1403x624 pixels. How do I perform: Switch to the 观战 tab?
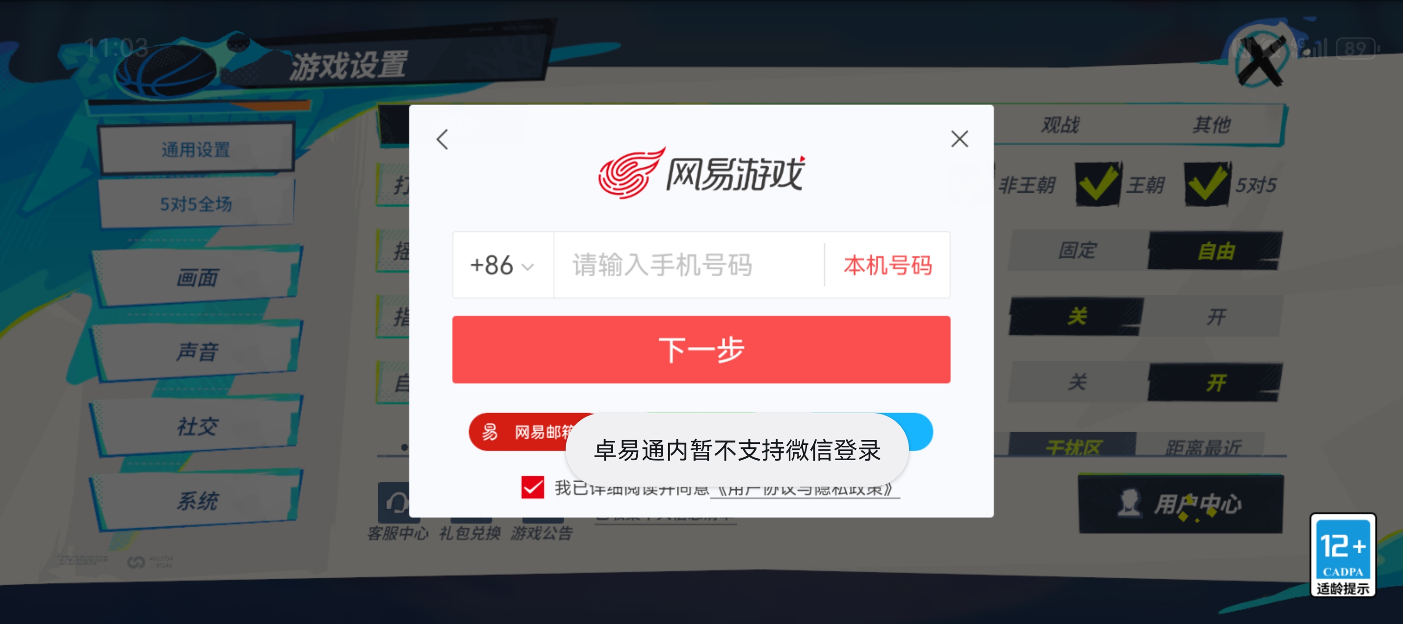1059,125
